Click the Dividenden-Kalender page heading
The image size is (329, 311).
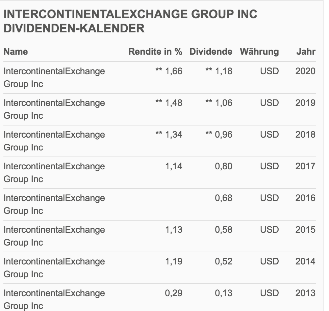point(130,21)
